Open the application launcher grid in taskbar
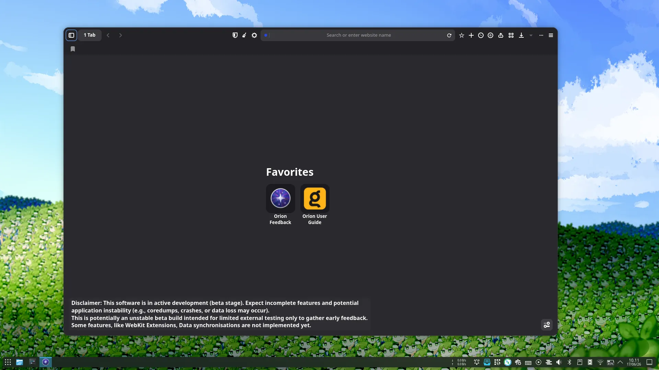The width and height of the screenshot is (659, 370). pyautogui.click(x=8, y=362)
